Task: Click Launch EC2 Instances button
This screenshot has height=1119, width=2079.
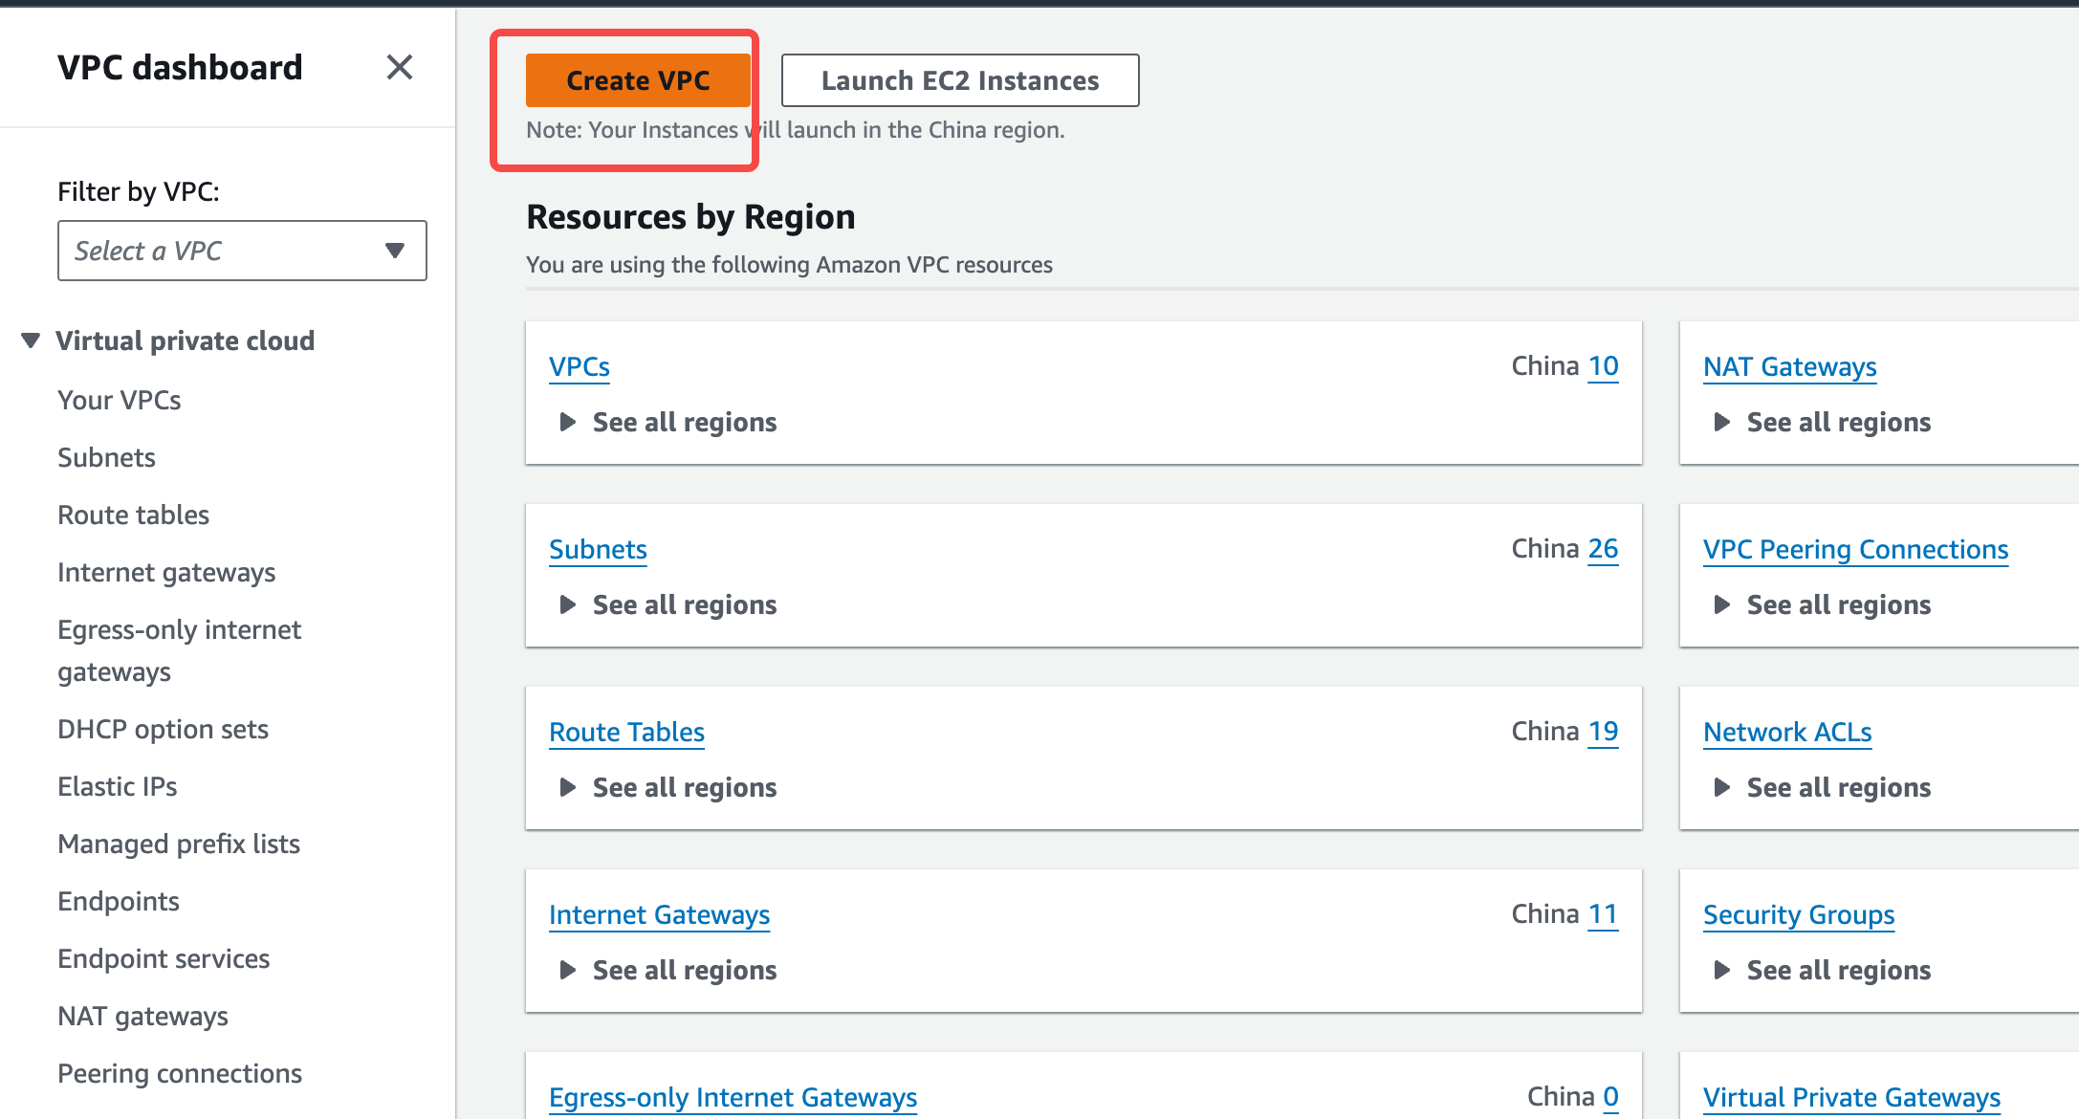Action: (959, 80)
